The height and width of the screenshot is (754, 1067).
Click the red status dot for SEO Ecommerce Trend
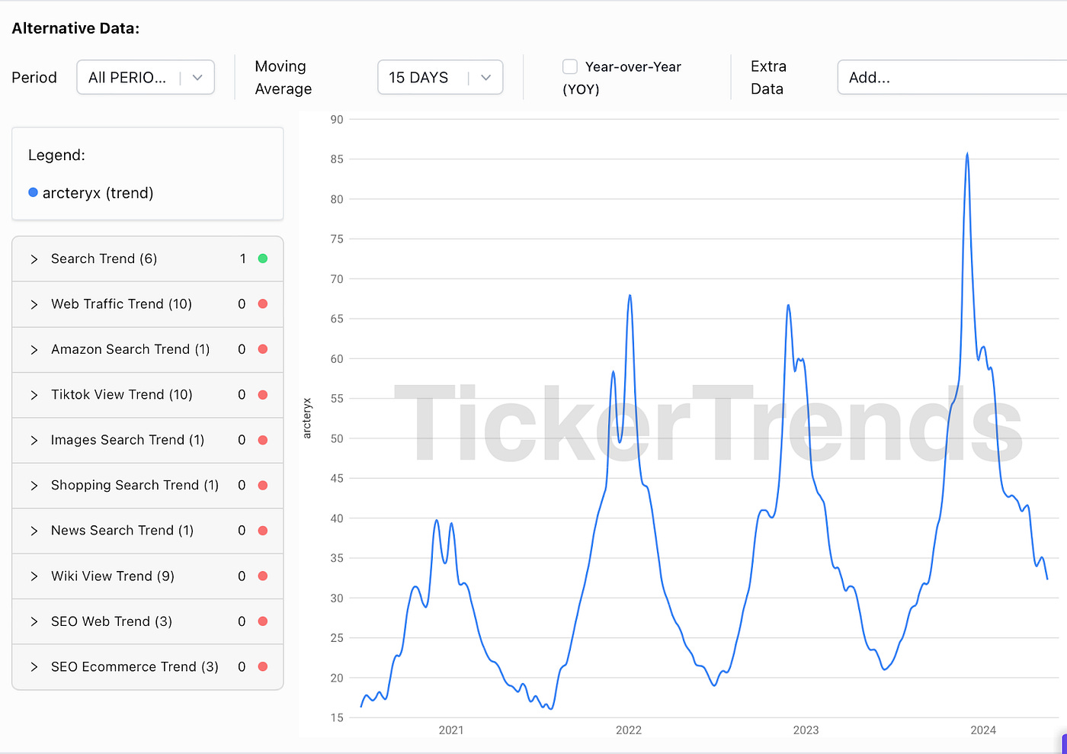click(x=263, y=666)
